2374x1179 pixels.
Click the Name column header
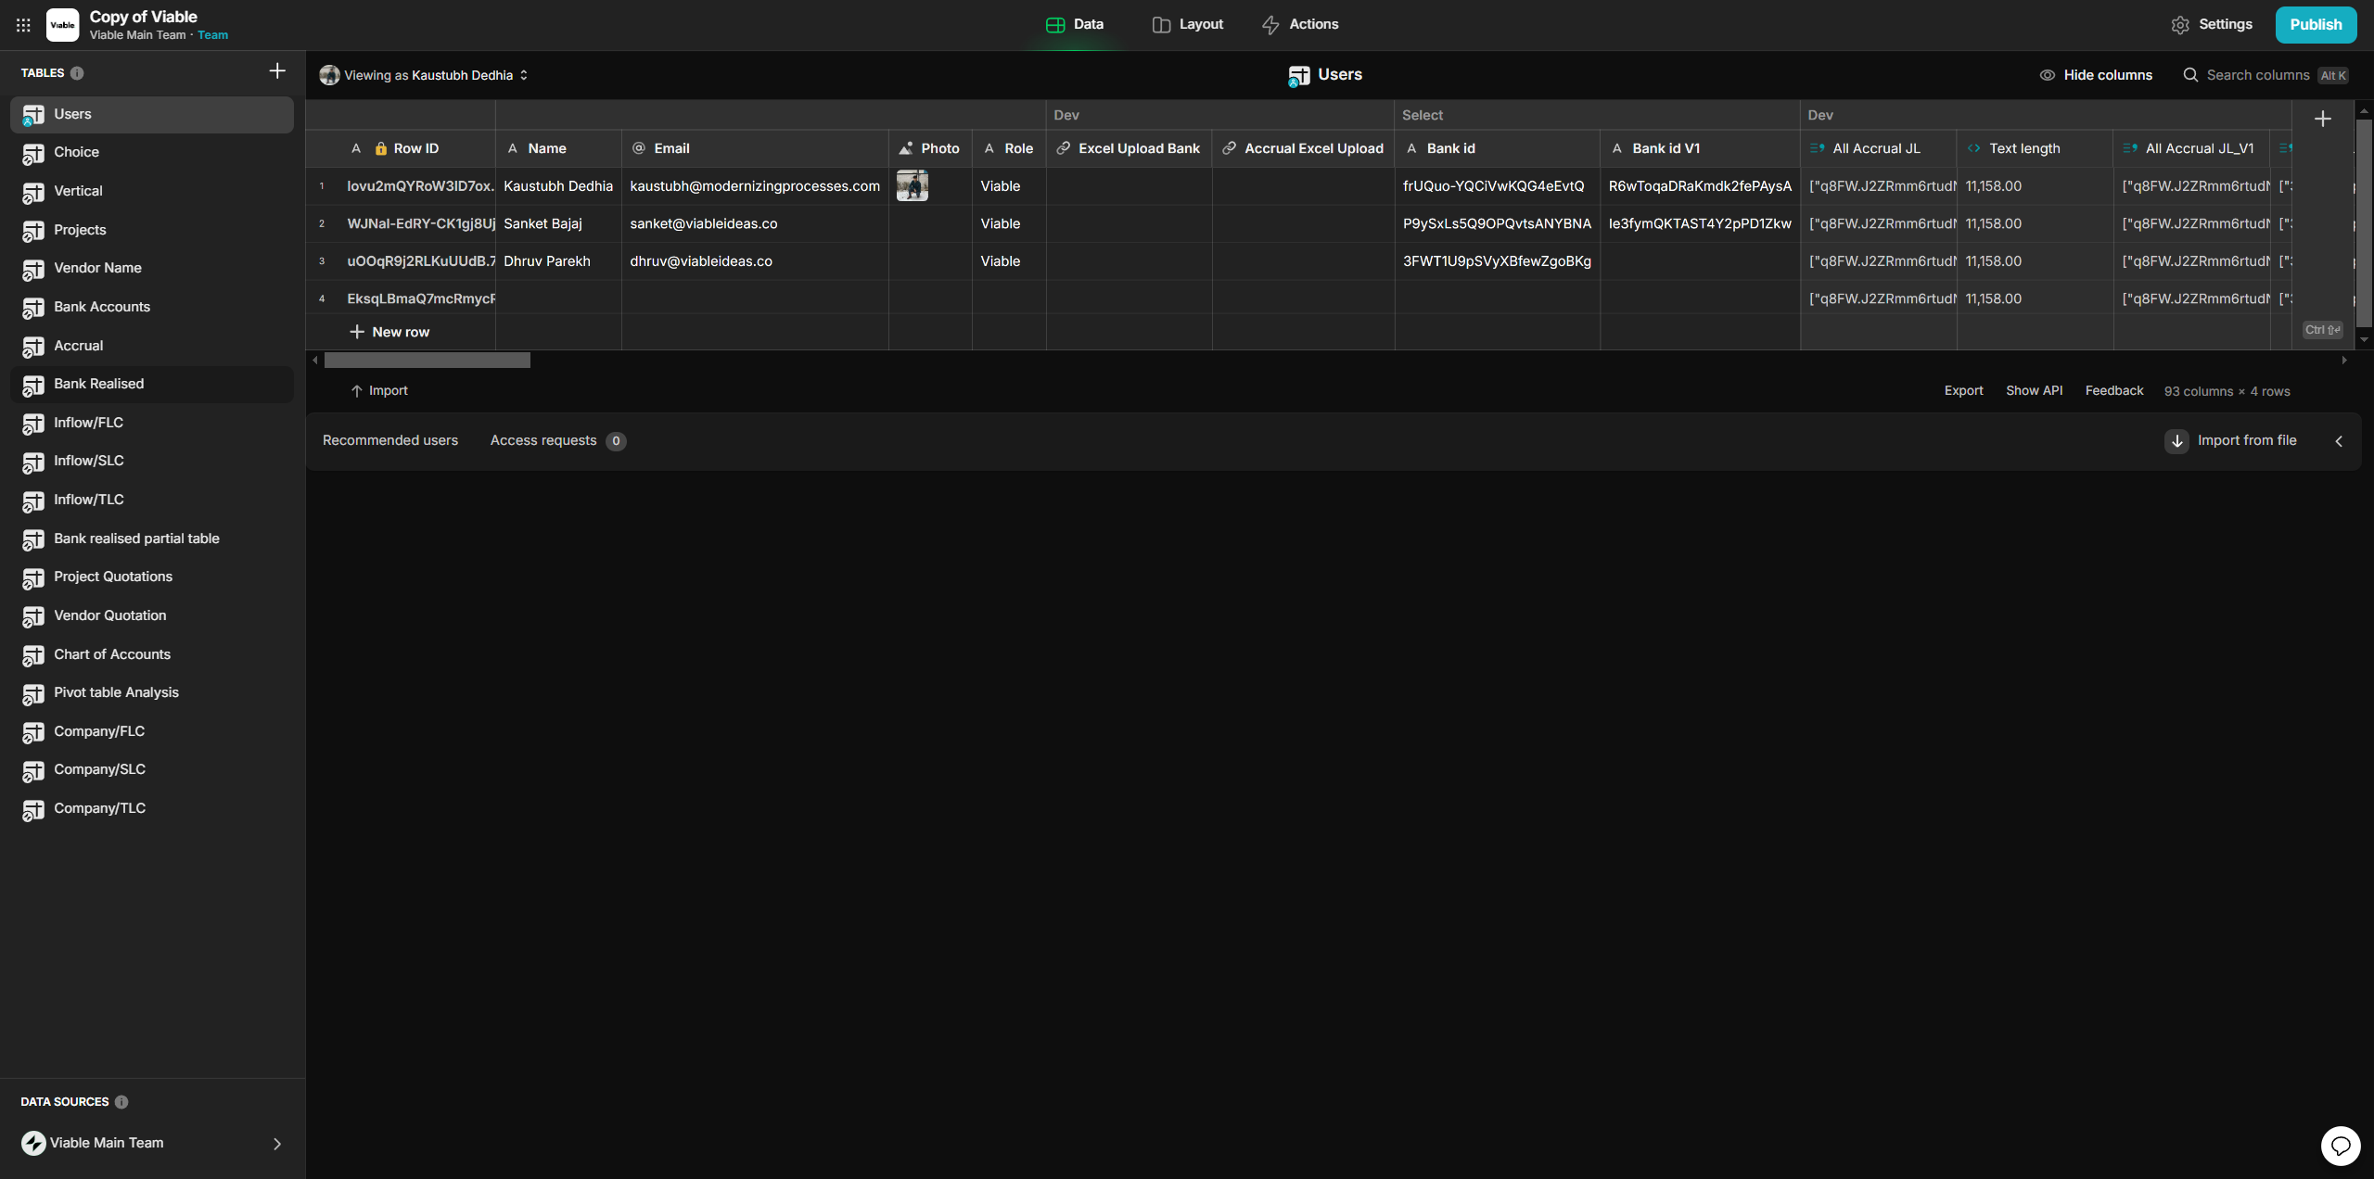point(558,148)
